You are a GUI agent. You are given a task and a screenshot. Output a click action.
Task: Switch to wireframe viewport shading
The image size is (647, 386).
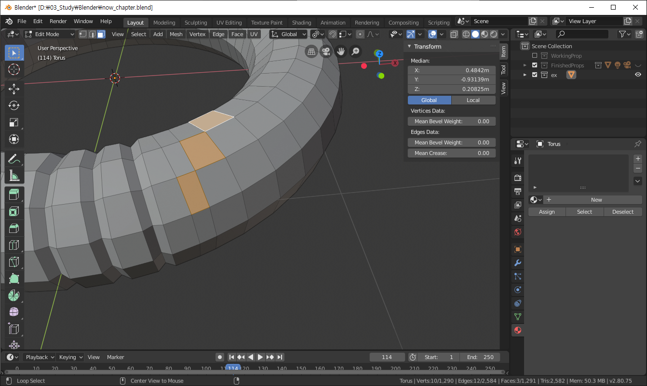pos(466,34)
